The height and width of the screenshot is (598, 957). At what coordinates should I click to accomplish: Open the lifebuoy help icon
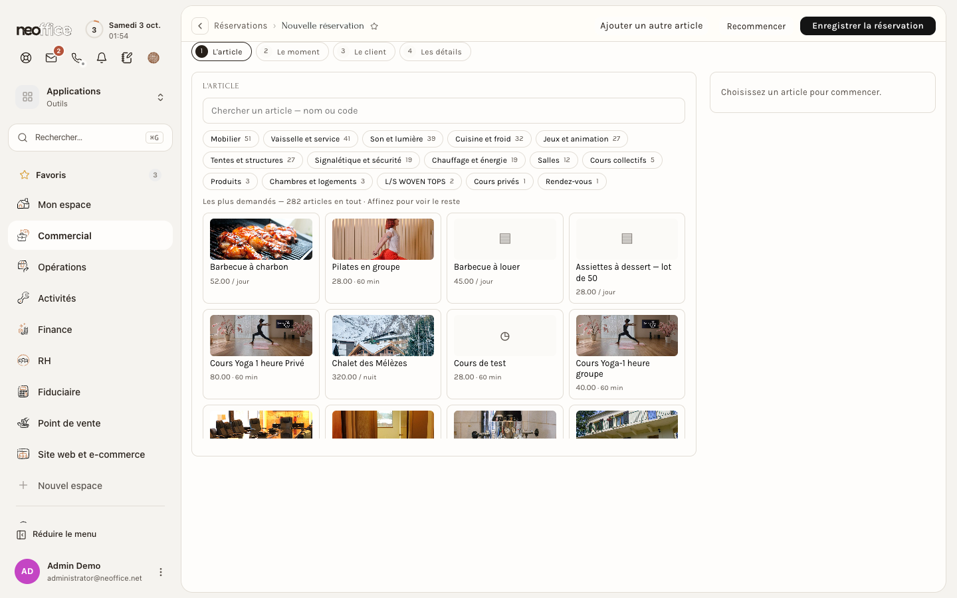(26, 58)
